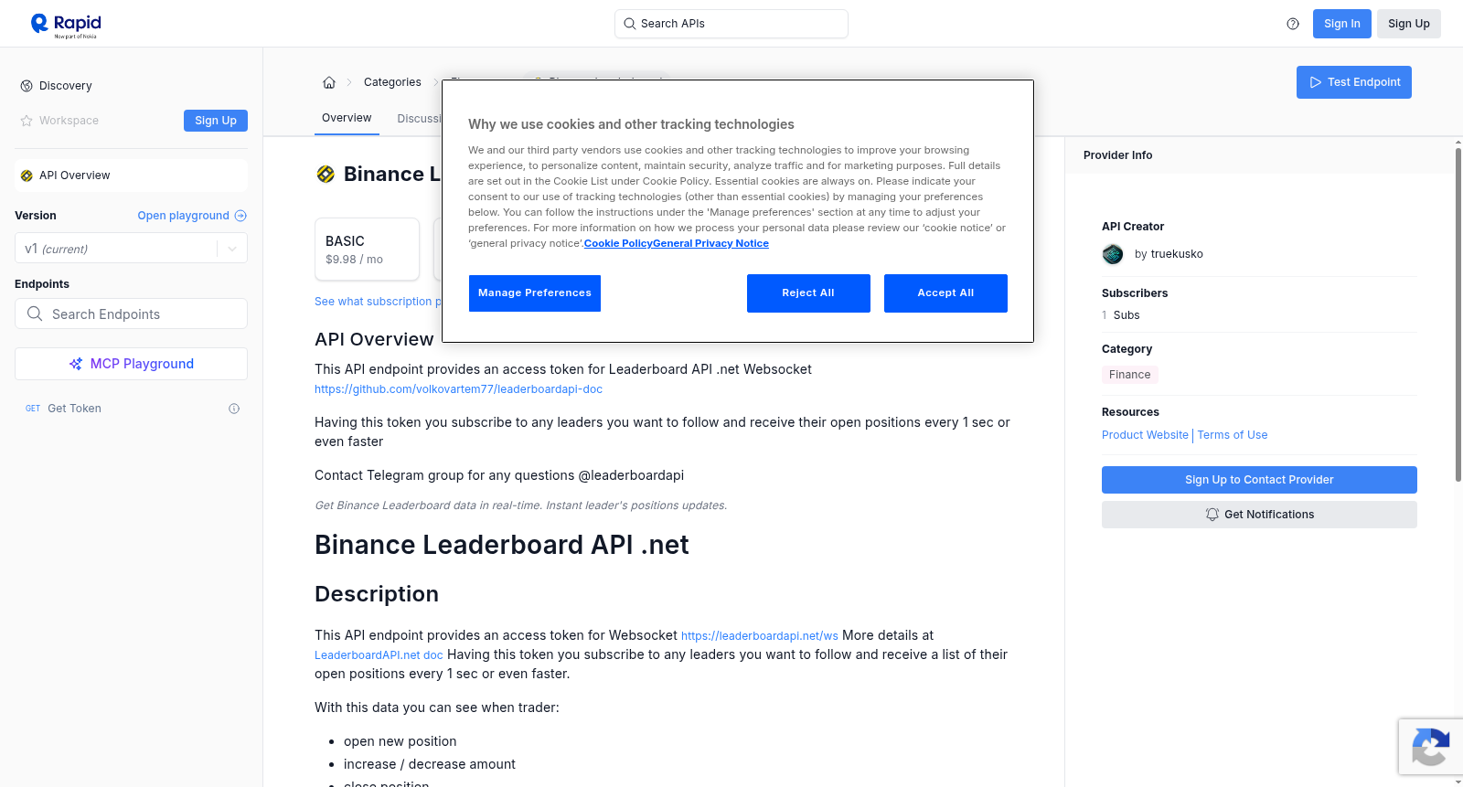
Task: Click Test Endpoint button
Action: point(1353,82)
